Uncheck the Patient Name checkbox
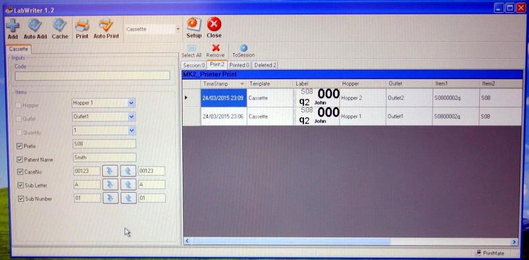Viewport: 529px width, 260px height. [x=20, y=159]
